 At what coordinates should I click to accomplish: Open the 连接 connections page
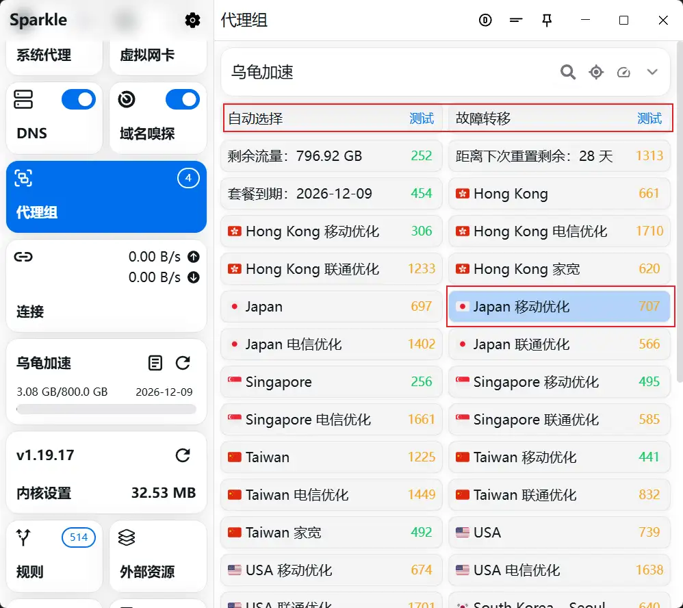tap(106, 286)
